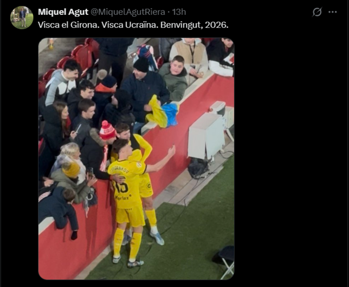Screen dimensions: 349x287
Task: Click the player's raised hand in photo
Action: 172,150
